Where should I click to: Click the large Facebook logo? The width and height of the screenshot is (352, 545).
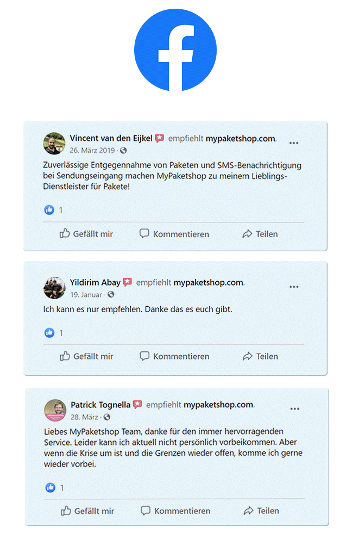coord(175,50)
